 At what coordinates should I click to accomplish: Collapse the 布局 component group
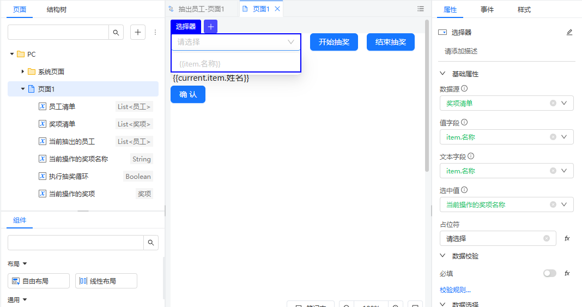[25, 263]
